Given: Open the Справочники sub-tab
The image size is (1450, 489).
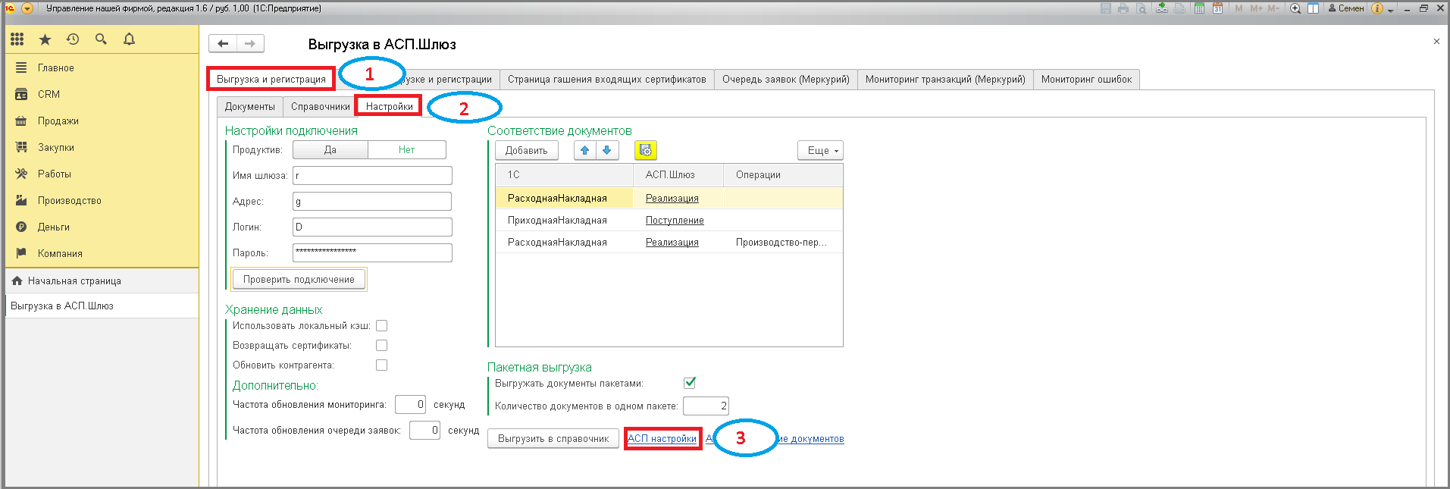Looking at the screenshot, I should (320, 106).
